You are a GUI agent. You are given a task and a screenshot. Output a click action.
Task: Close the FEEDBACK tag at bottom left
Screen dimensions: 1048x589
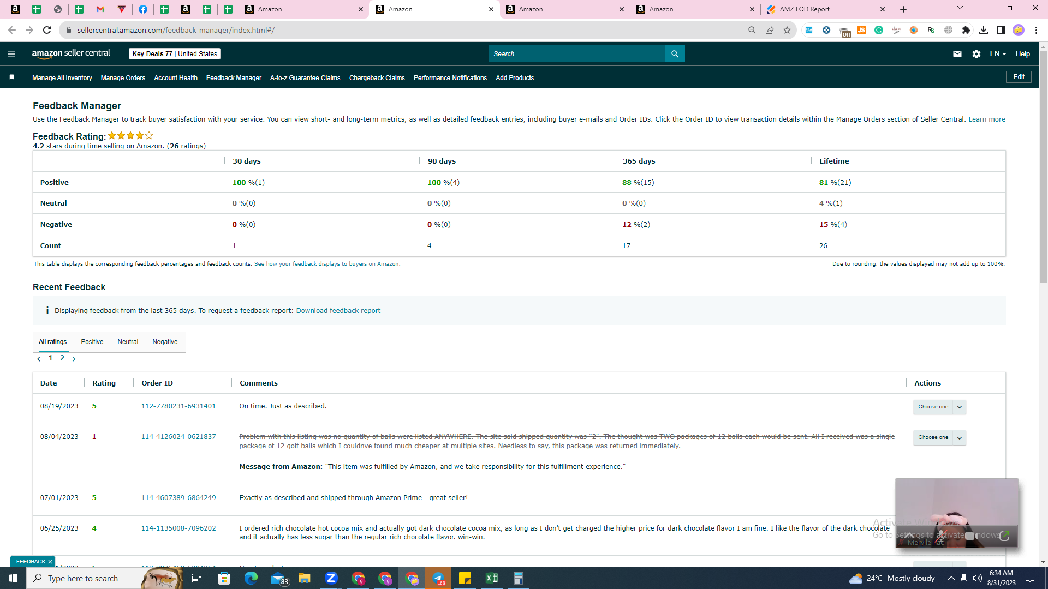50,562
